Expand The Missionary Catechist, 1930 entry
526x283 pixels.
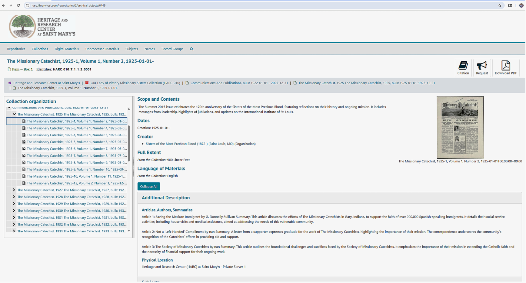click(14, 210)
